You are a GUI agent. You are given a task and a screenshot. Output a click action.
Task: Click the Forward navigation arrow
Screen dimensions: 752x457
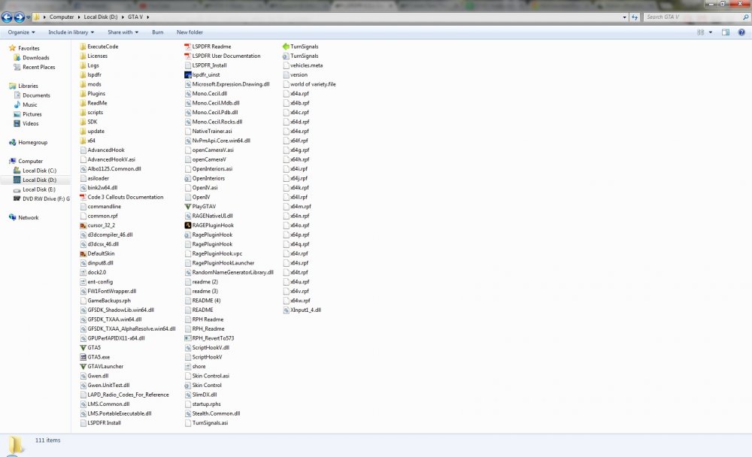click(x=20, y=17)
